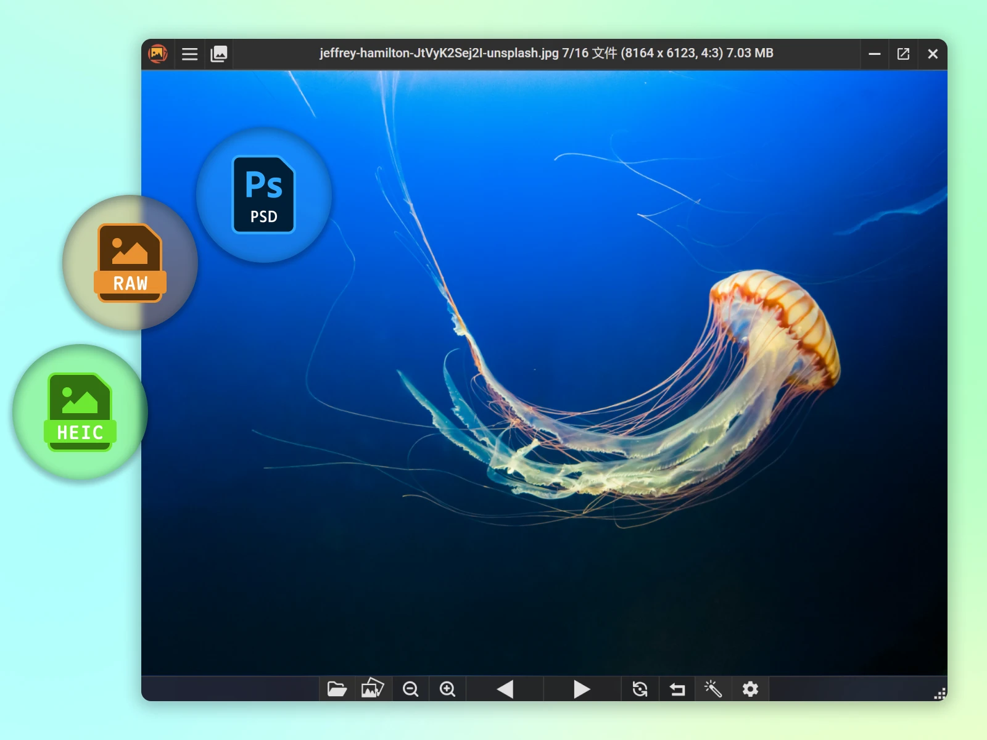The width and height of the screenshot is (987, 740).
Task: Click the photo stack icon in bottom toolbar
Action: tap(373, 688)
